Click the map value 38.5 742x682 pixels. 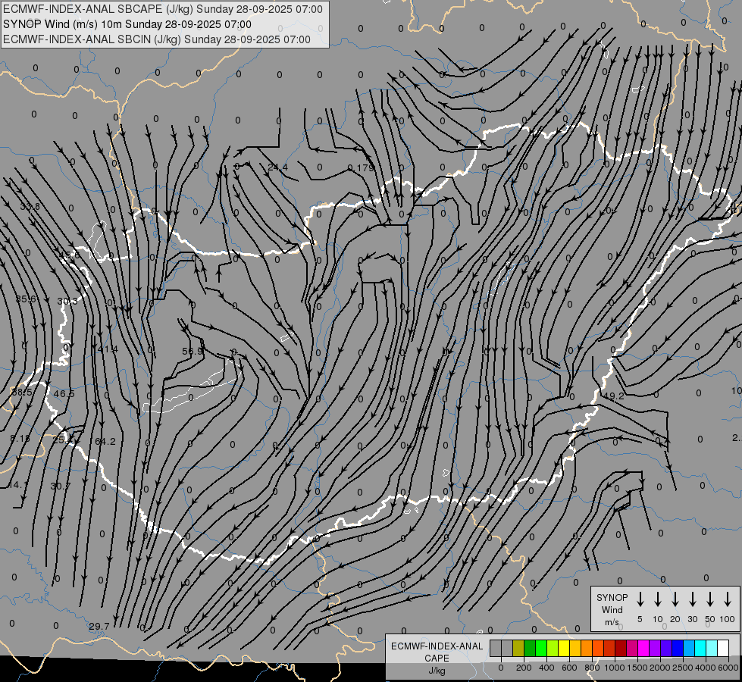point(22,392)
